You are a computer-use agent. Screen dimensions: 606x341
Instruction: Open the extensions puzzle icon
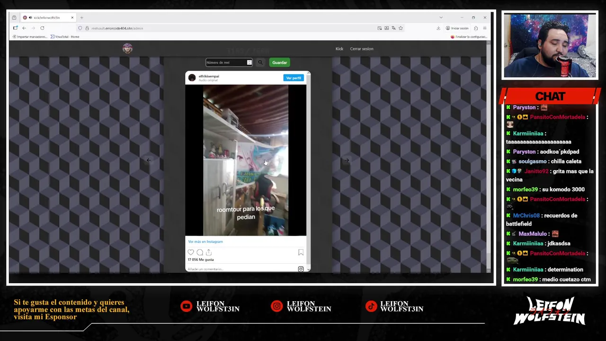[x=476, y=28]
